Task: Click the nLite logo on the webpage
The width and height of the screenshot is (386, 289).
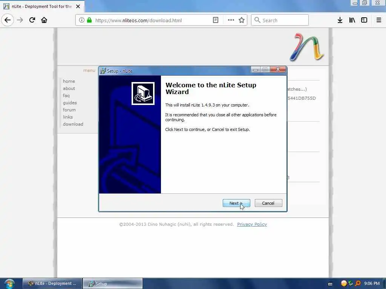Action: pos(307,47)
